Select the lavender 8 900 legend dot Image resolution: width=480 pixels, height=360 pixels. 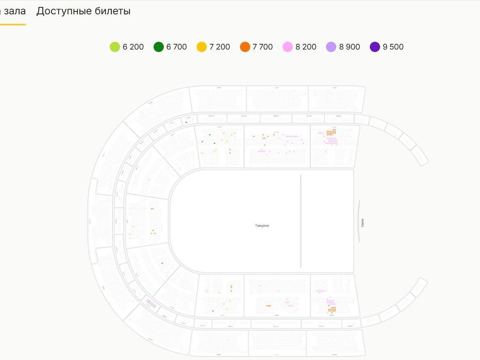(x=331, y=47)
